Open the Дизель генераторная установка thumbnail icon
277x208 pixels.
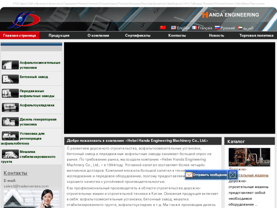(x=10, y=121)
